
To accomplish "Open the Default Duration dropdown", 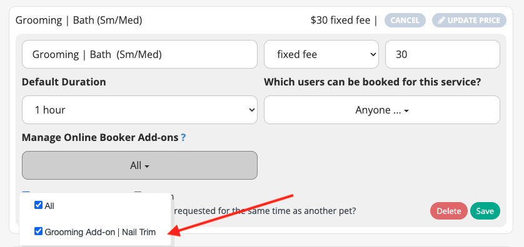I will tap(139, 110).
